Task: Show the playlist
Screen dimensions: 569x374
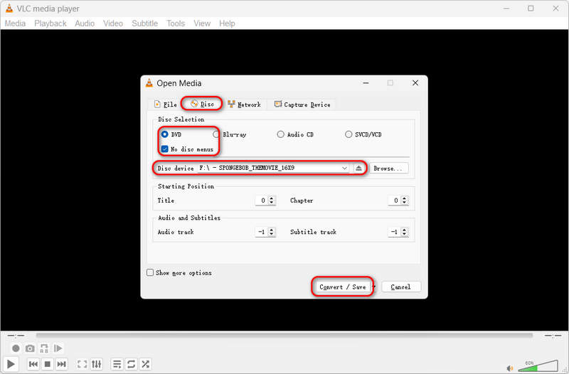Action: 117,364
